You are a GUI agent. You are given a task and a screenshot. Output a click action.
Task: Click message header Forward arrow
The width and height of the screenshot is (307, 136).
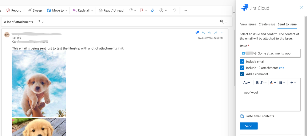click(216, 33)
